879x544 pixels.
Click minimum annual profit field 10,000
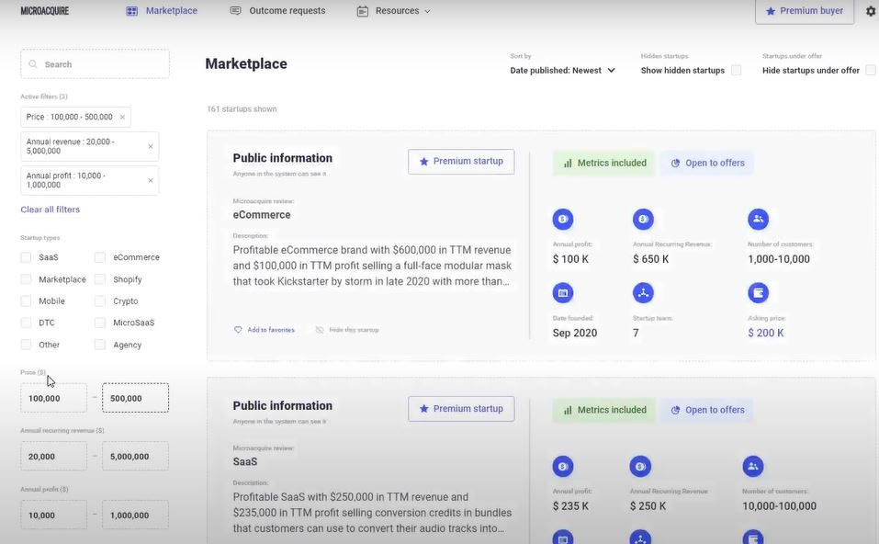tap(54, 515)
